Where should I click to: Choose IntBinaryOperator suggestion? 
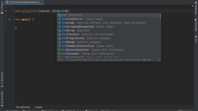click(x=108, y=50)
